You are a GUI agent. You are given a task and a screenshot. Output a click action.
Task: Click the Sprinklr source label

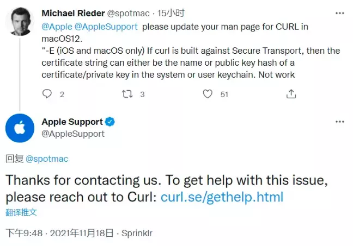137,233
